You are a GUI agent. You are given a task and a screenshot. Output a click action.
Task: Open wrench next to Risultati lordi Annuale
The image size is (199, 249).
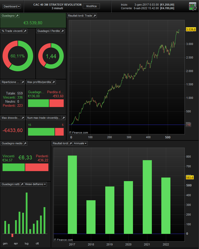coord(71,143)
